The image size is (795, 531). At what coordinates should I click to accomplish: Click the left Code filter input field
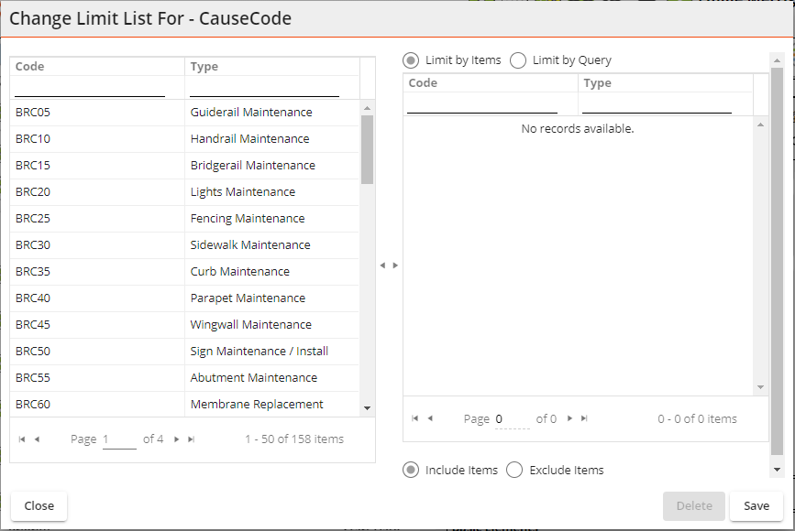90,88
